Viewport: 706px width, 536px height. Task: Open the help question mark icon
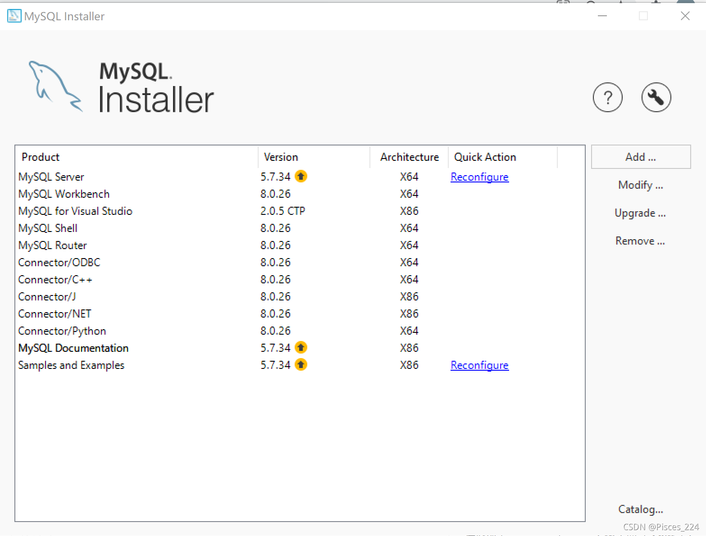607,97
